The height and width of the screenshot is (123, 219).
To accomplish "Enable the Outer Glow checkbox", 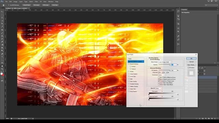I will tap(129, 89).
